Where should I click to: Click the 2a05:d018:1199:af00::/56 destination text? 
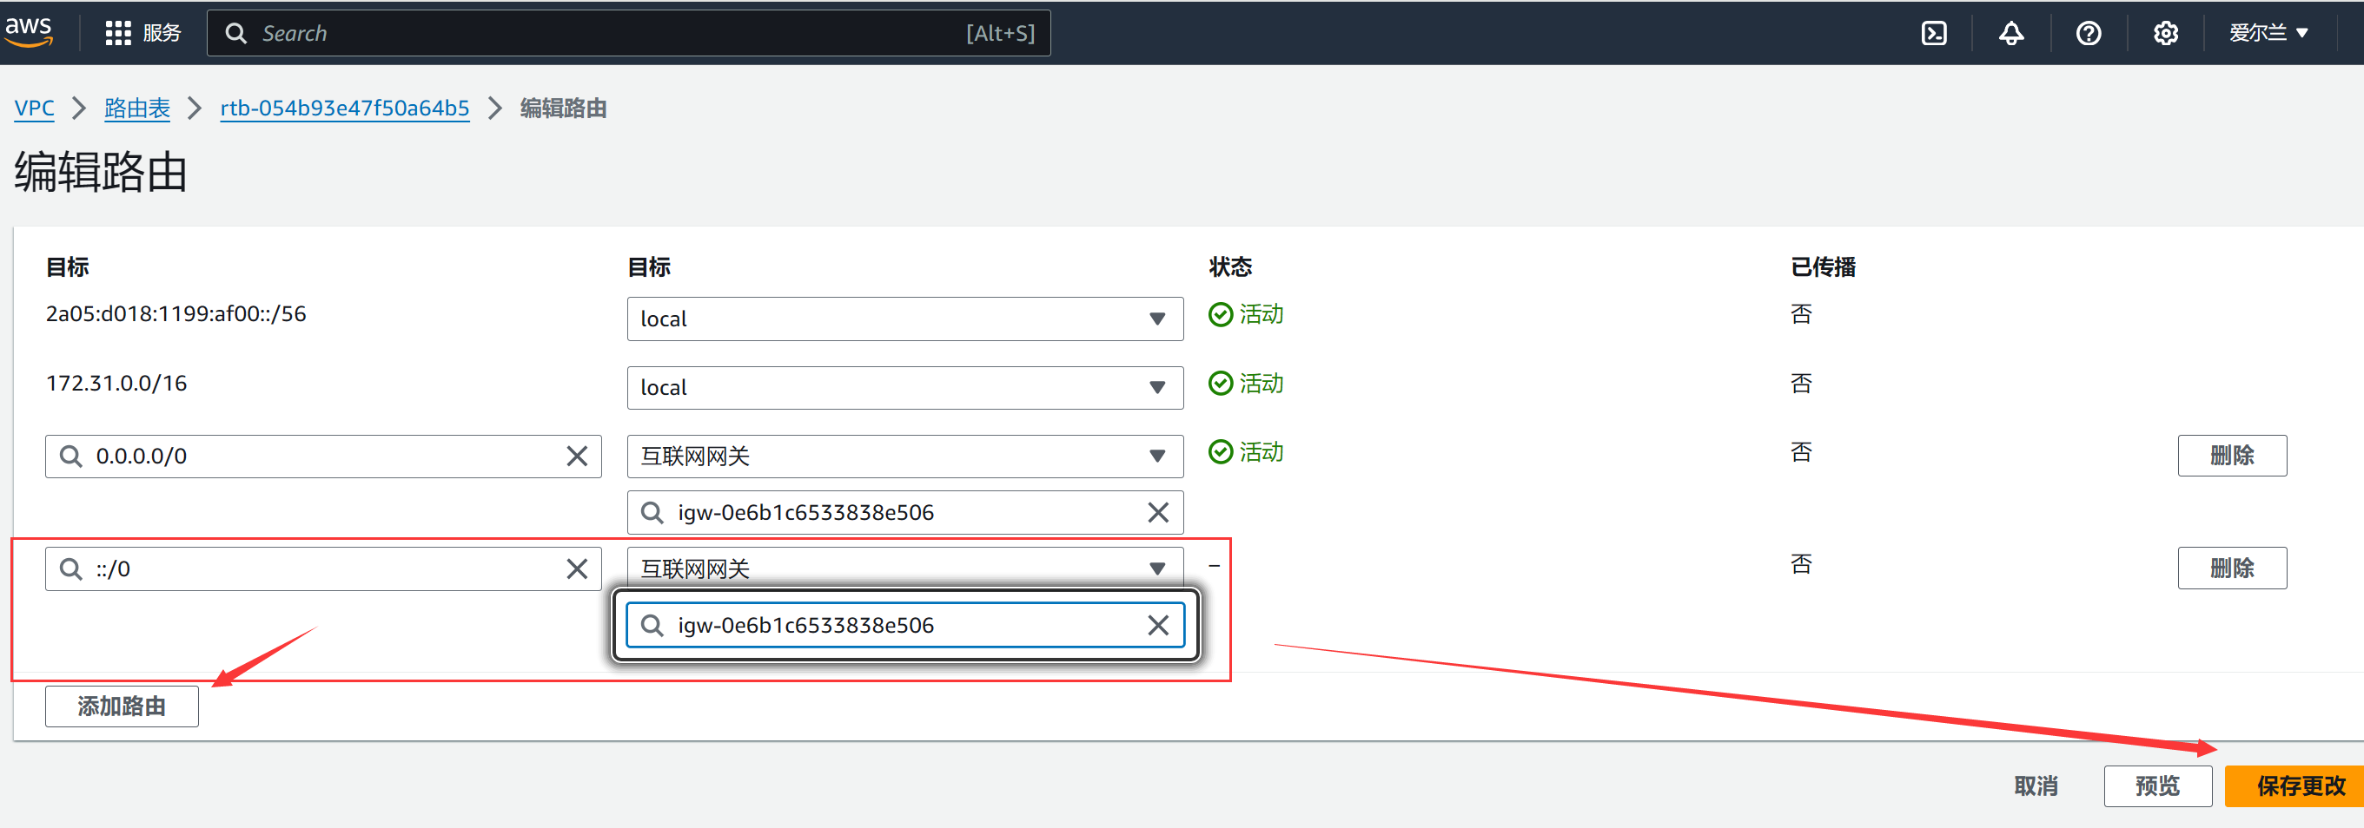click(176, 313)
